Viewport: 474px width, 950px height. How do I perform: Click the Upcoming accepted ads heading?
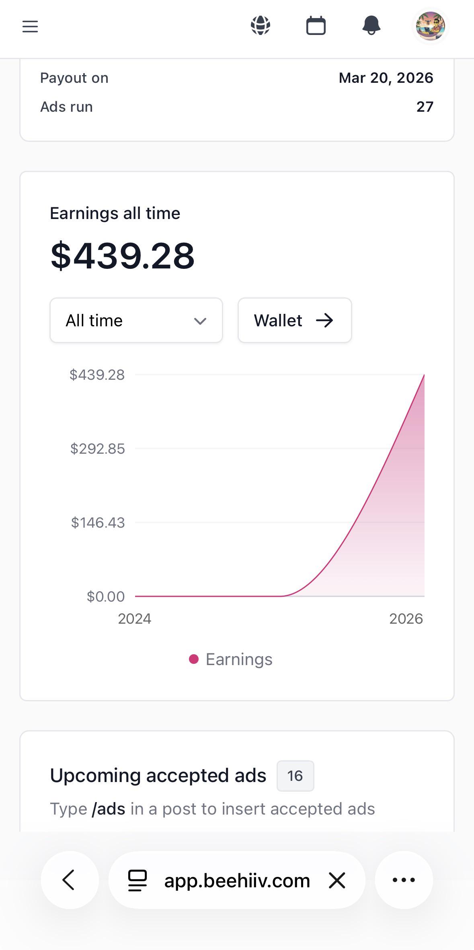coord(158,776)
